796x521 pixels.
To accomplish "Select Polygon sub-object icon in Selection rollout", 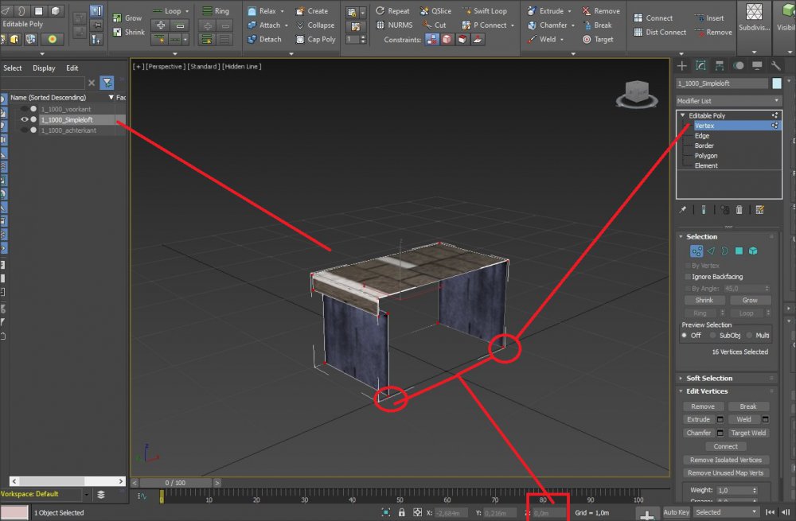I will (739, 251).
